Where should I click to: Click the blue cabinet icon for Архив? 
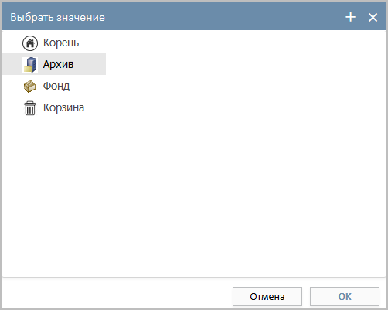pyautogui.click(x=30, y=65)
